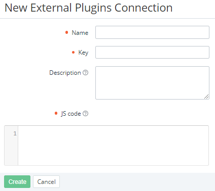Cancel the new plugin connection
The height and width of the screenshot is (191, 215).
(46, 181)
